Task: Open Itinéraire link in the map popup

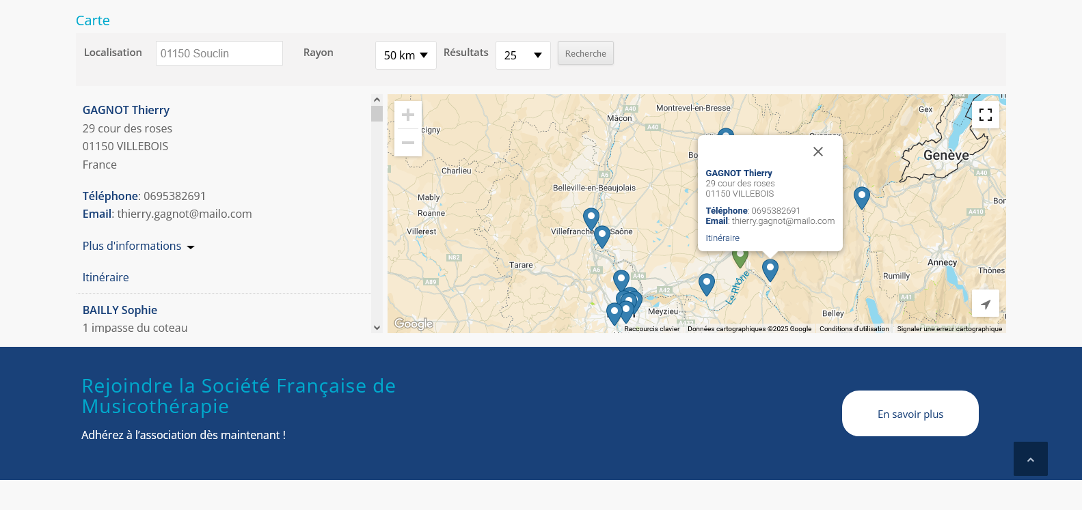Action: point(722,238)
